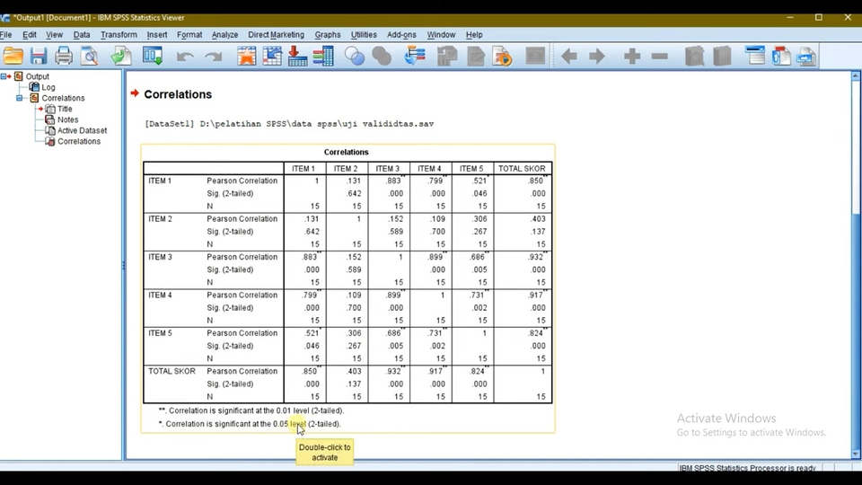Open the Format menu
The height and width of the screenshot is (485, 862).
[189, 35]
